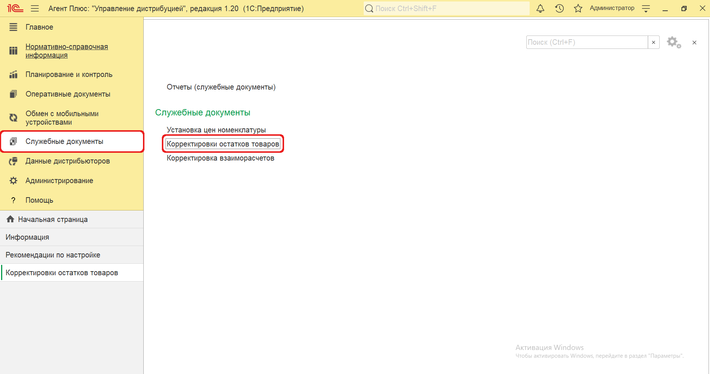Open favorites star icon
This screenshot has height=374, width=710.
tap(578, 9)
